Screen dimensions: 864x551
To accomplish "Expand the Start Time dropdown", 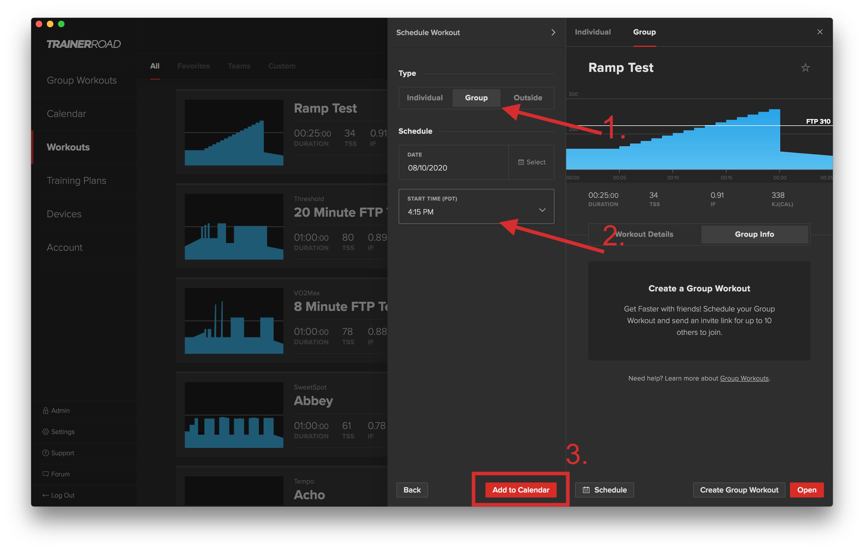I will point(476,206).
